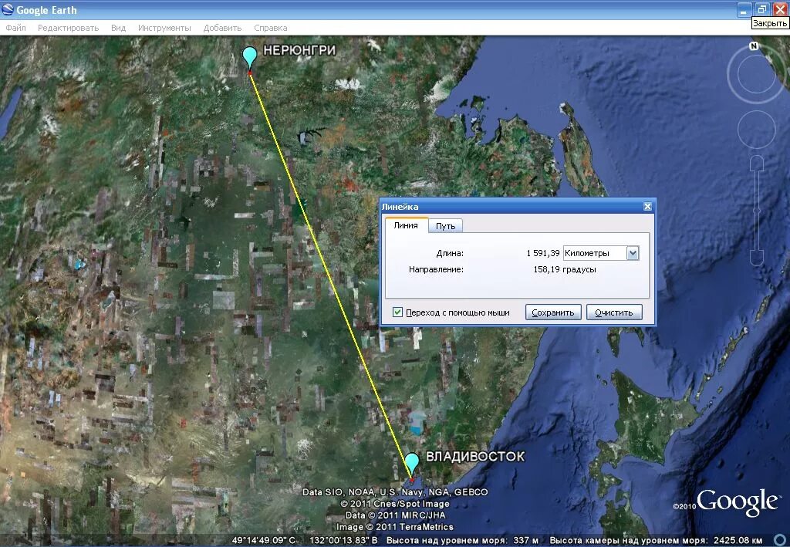Click the direction value 158,19 градусы

coord(564,269)
